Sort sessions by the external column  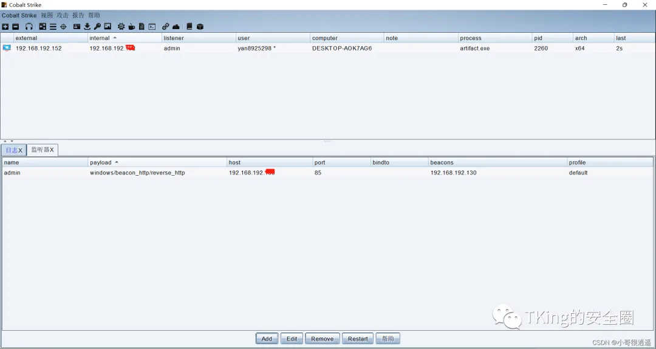50,38
